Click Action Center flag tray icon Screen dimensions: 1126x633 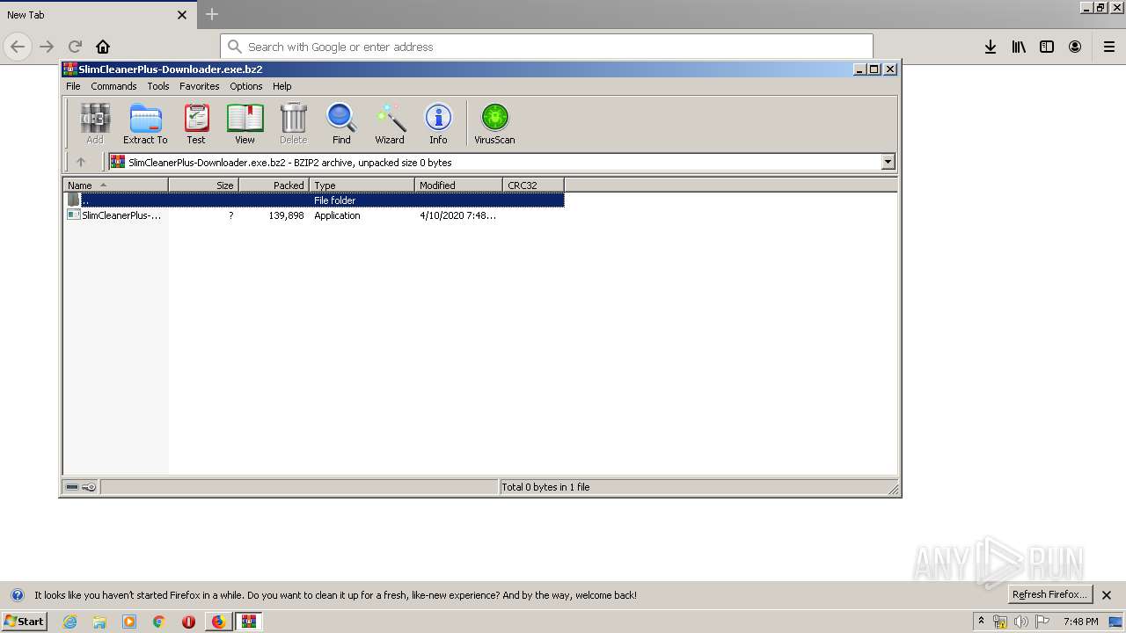1042,622
